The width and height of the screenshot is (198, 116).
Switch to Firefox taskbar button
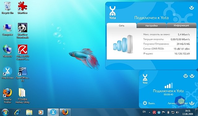[65, 112]
